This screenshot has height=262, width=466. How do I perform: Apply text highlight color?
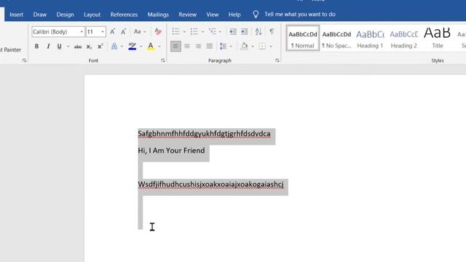coord(133,47)
